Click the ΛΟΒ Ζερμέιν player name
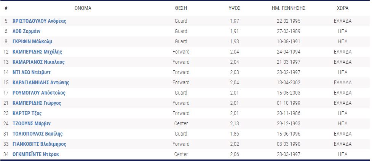 (x=26, y=31)
